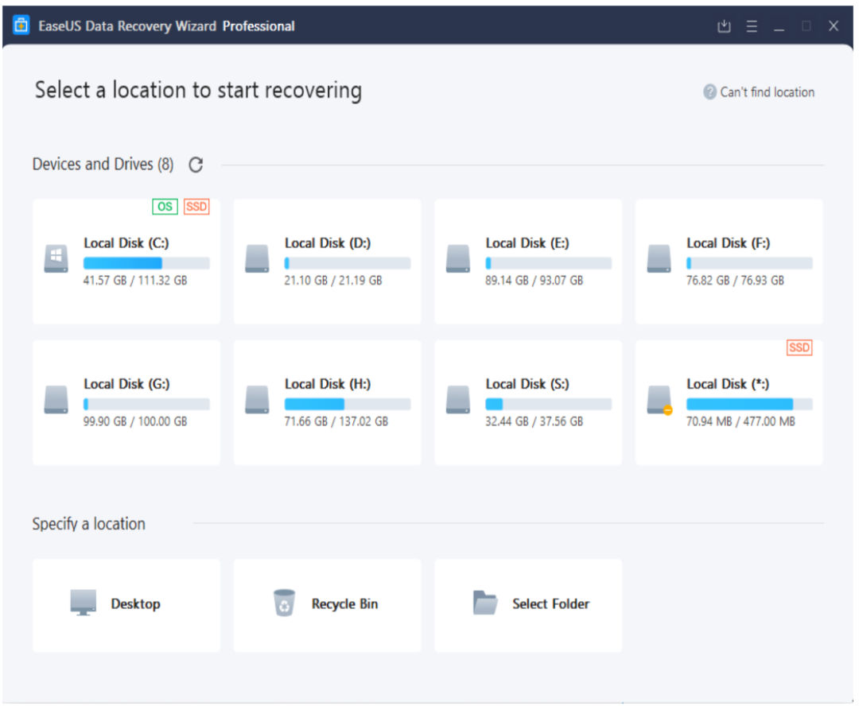Click the drive icon for Local Disk (F:)
The width and height of the screenshot is (859, 706).
[x=659, y=259]
